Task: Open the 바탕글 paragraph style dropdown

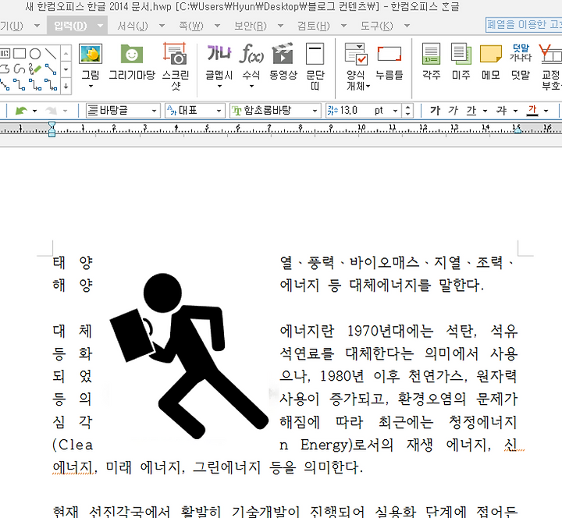Action: (x=123, y=110)
